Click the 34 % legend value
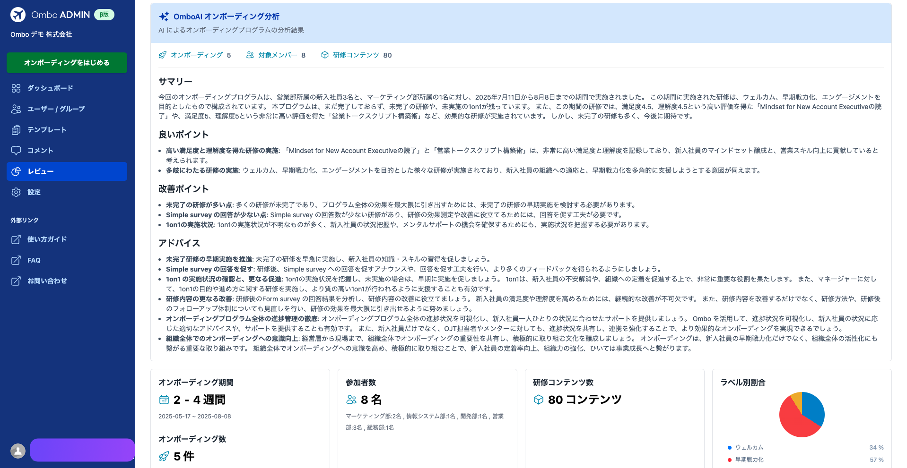 (x=877, y=448)
